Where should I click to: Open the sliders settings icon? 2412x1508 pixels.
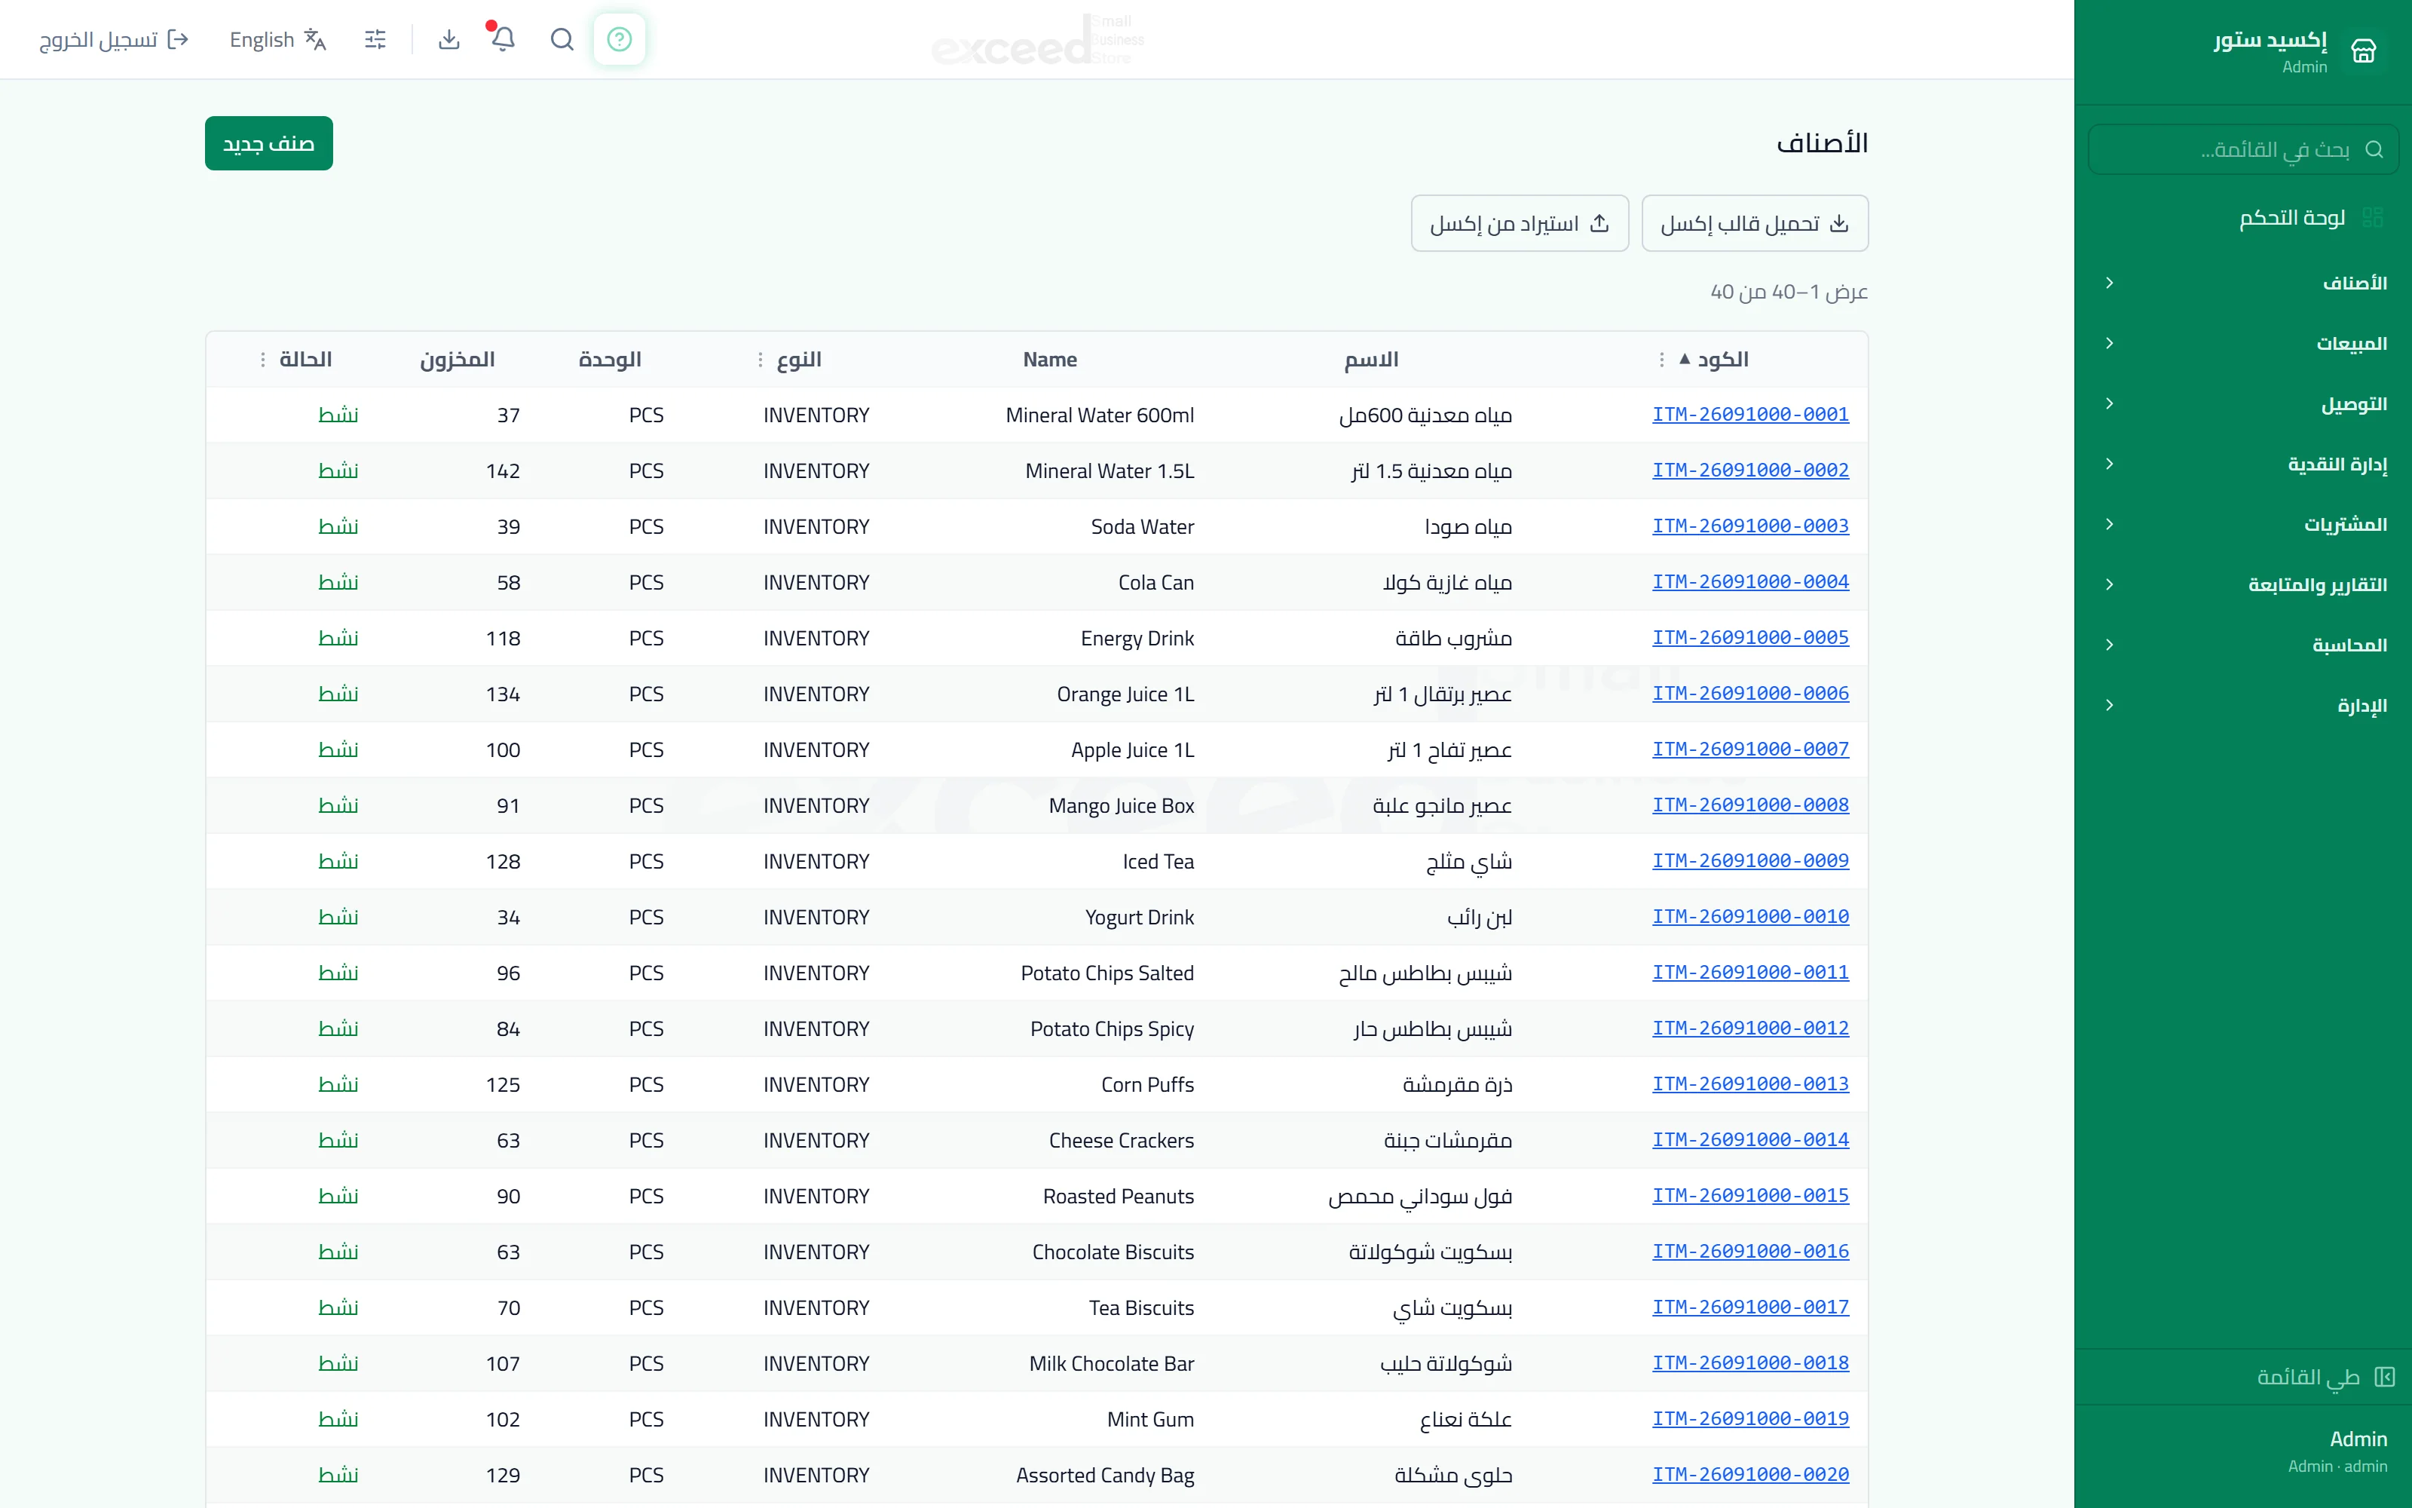pyautogui.click(x=376, y=40)
